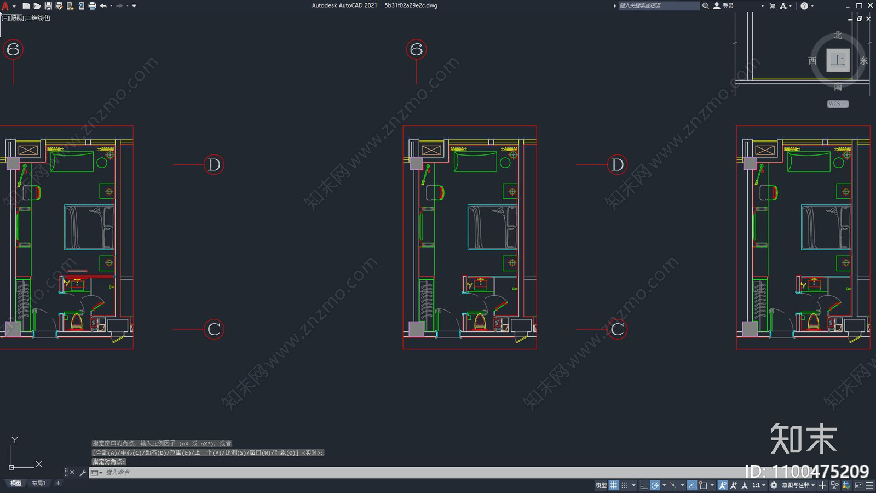Open command line customize wrench icon
This screenshot has width=876, height=493.
[x=83, y=472]
